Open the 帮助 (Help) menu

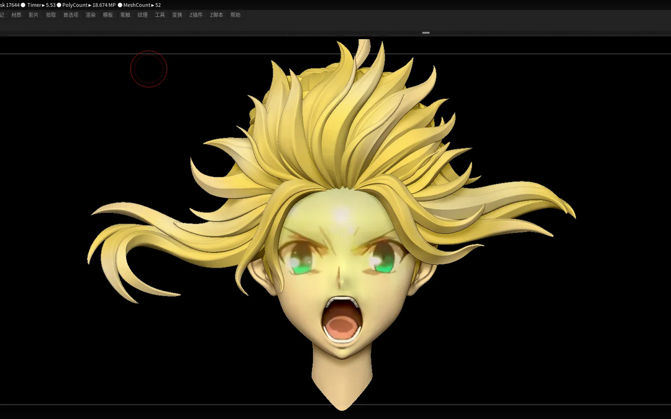click(235, 15)
